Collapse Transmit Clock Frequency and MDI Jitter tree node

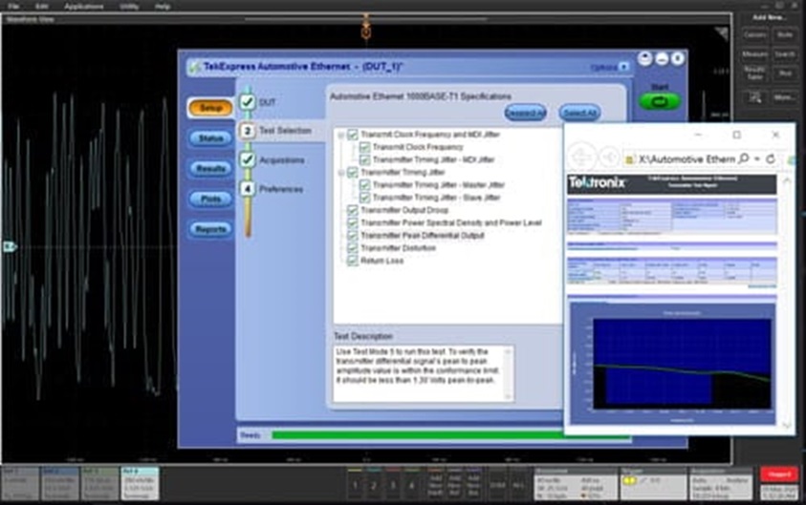340,135
